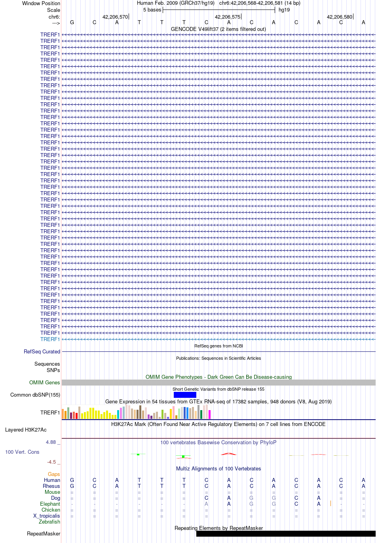Screen dimensions: 376x543
Task: Select the Mouse alignment row label
Action: (x=52, y=492)
